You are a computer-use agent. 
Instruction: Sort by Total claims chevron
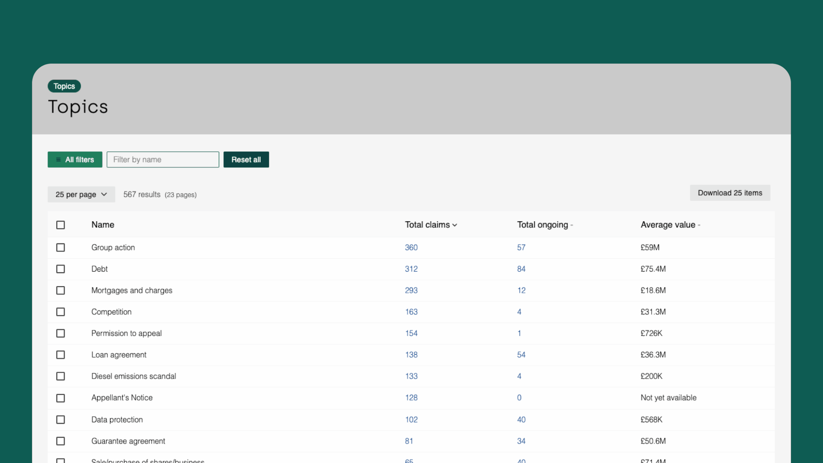click(455, 225)
